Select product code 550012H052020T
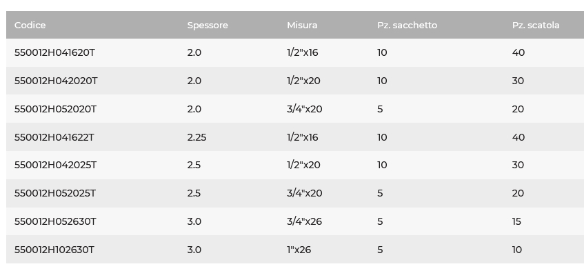 (x=55, y=109)
